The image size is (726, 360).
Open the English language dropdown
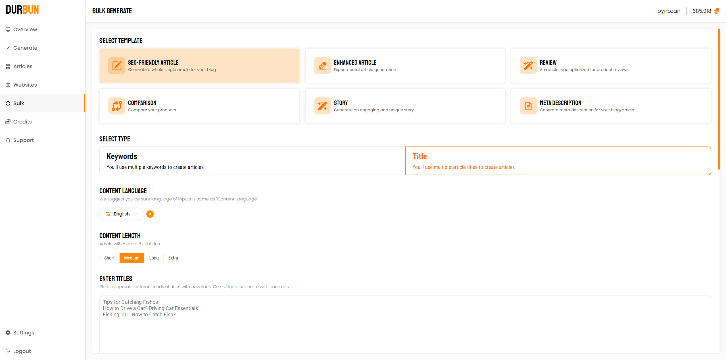[x=121, y=214]
